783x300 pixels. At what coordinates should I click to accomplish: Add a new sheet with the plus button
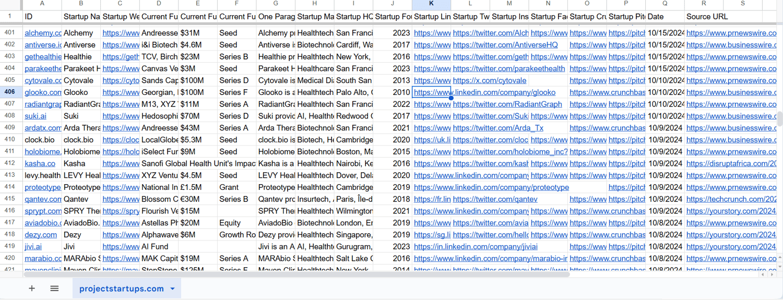point(32,289)
